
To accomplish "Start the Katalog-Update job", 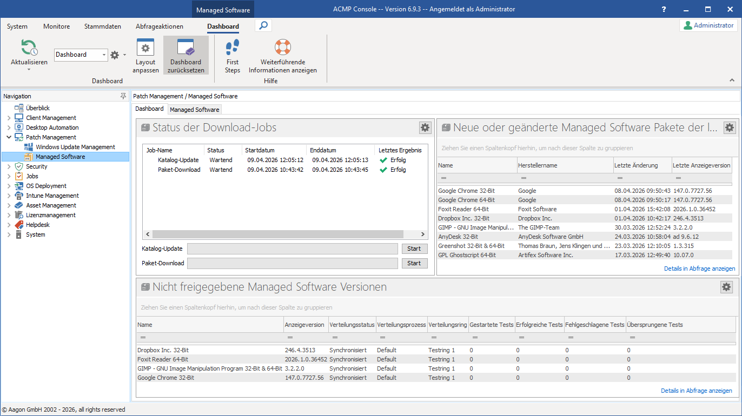I will click(414, 249).
